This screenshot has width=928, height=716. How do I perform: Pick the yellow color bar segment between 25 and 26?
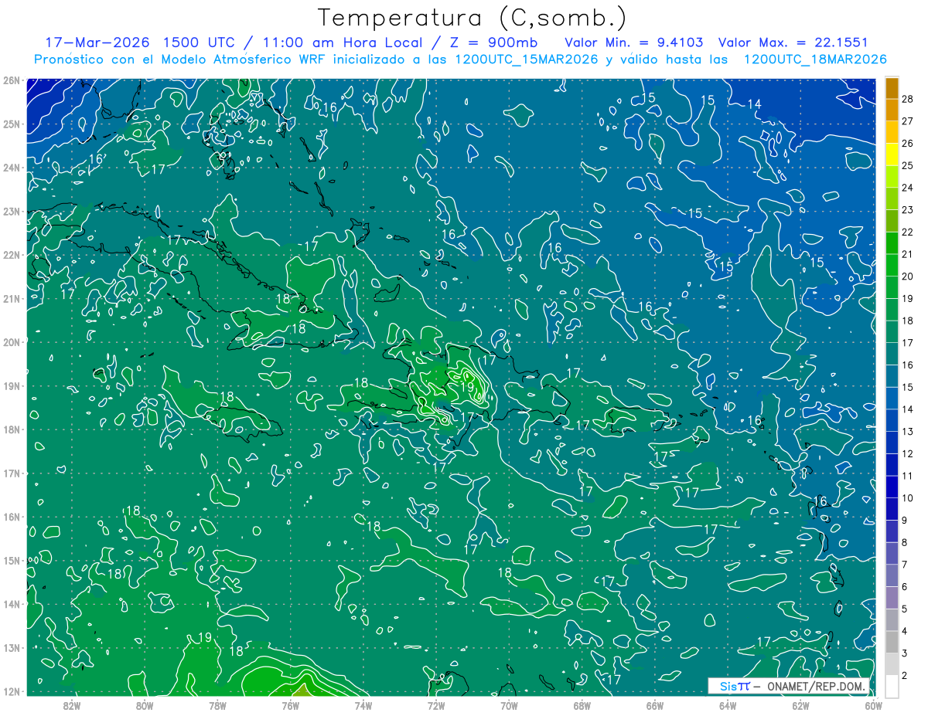[x=892, y=154]
